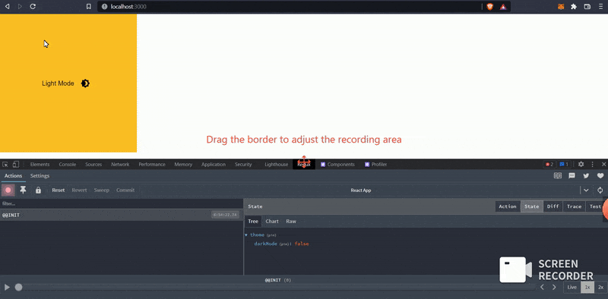The height and width of the screenshot is (299, 608).
Task: Open DevTools settings gear
Action: click(581, 164)
